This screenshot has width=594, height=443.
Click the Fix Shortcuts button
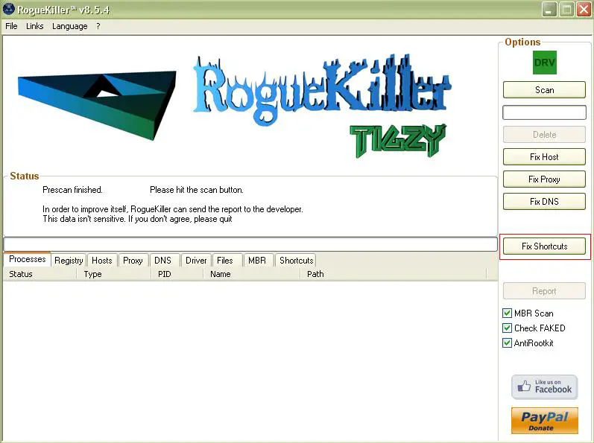pyautogui.click(x=544, y=246)
